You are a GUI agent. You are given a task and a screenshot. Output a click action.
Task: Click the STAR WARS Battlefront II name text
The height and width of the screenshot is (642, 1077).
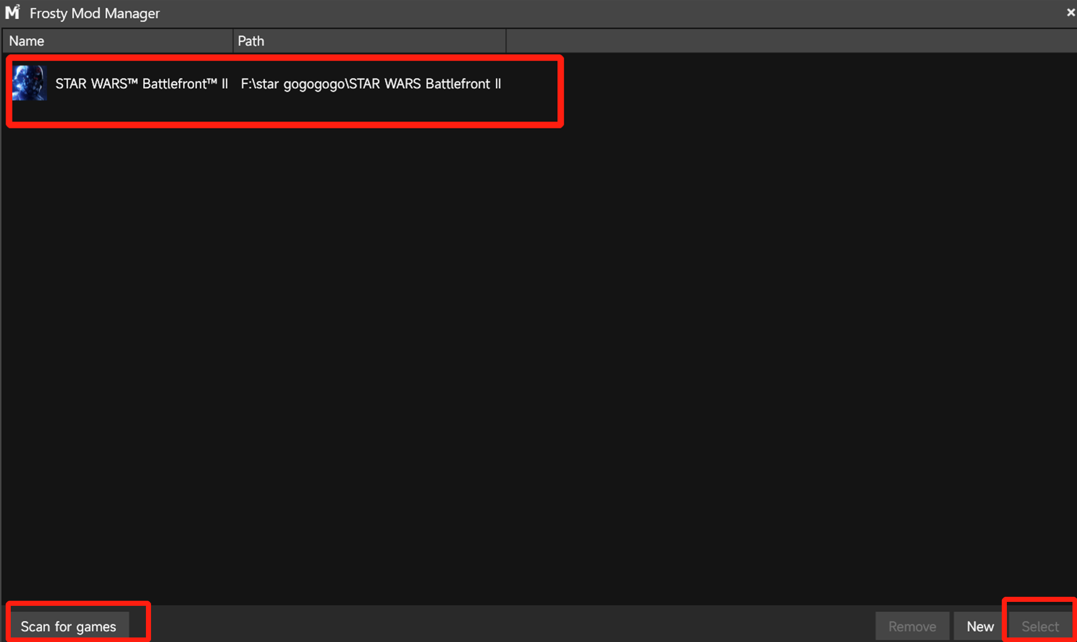point(141,84)
